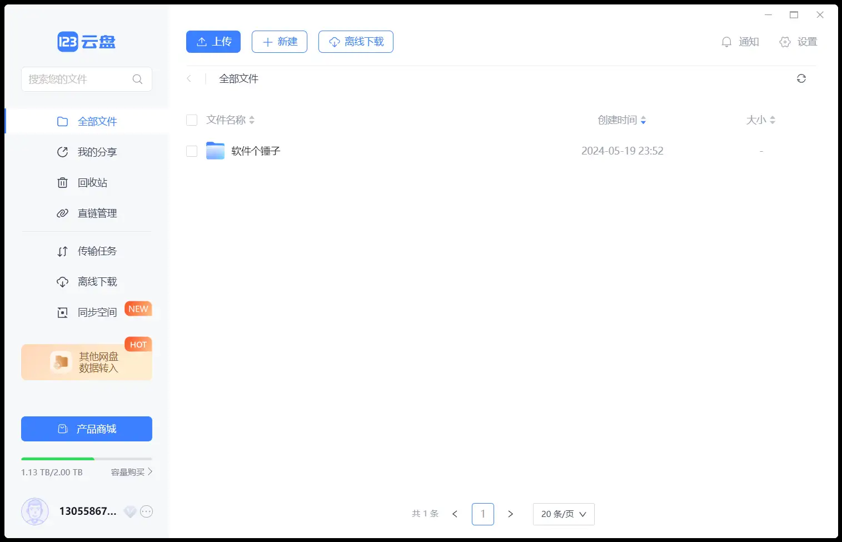Go to previous page arrow

tap(455, 514)
